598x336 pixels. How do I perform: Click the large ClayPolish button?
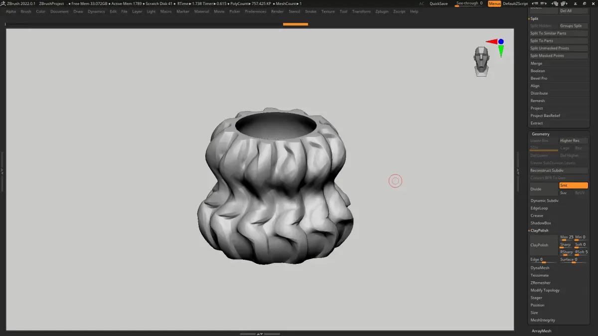click(544, 245)
